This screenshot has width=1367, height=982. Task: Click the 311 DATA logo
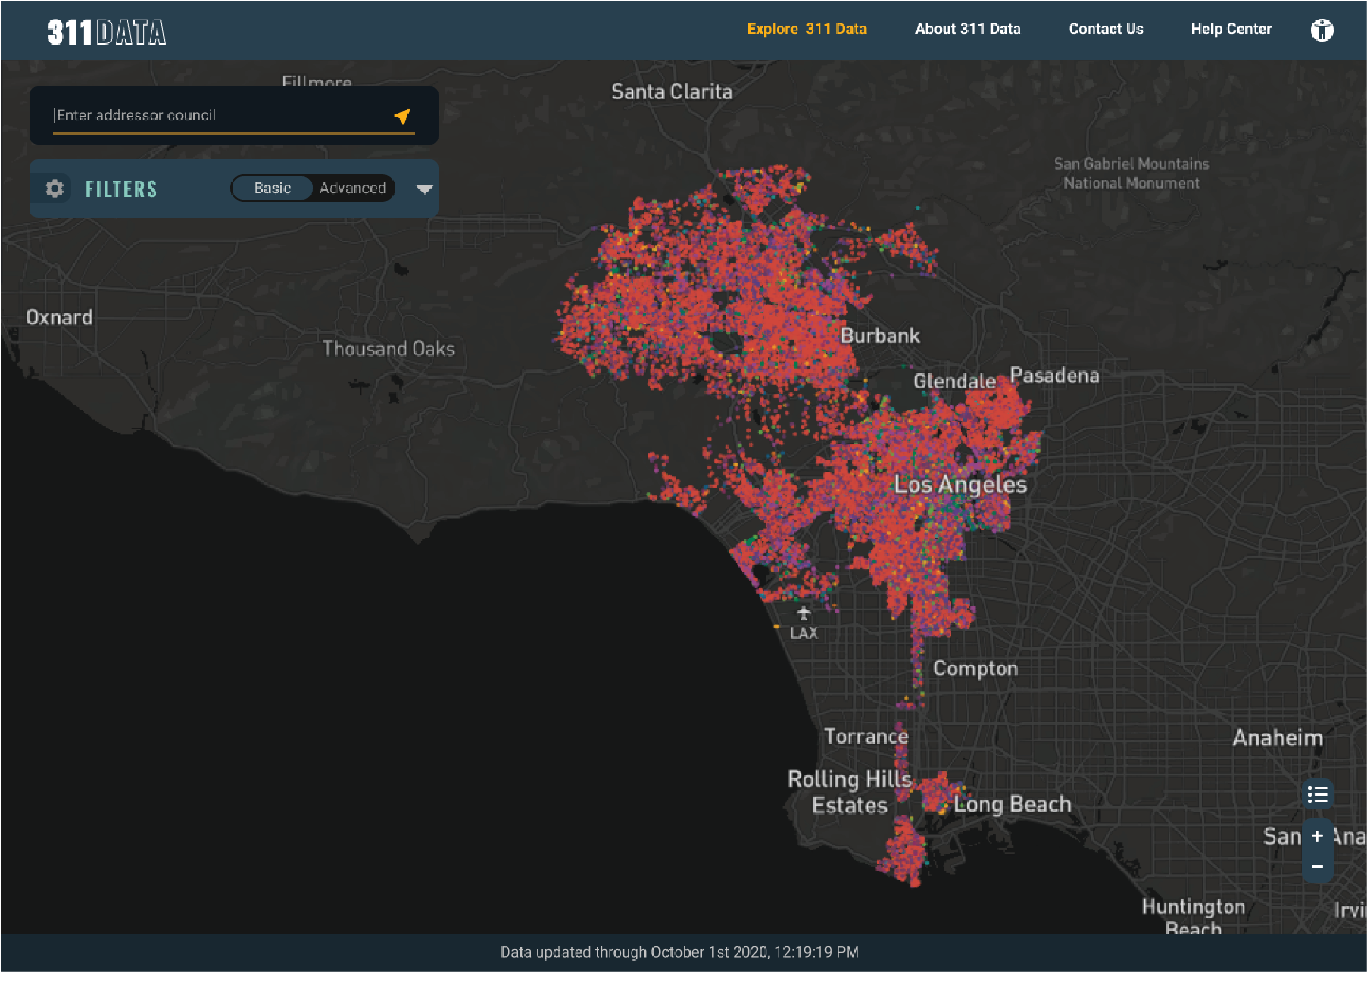107,32
